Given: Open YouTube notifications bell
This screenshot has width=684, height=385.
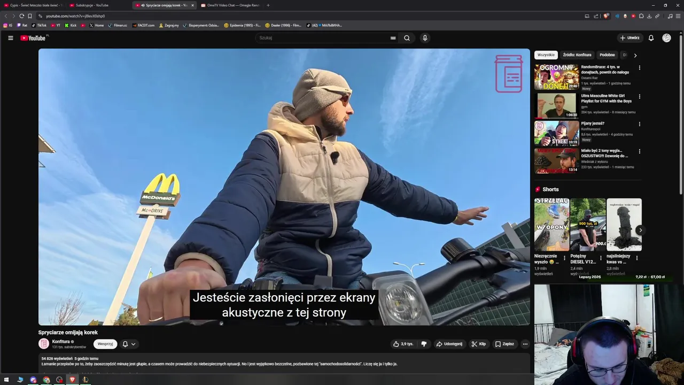Looking at the screenshot, I should point(651,38).
